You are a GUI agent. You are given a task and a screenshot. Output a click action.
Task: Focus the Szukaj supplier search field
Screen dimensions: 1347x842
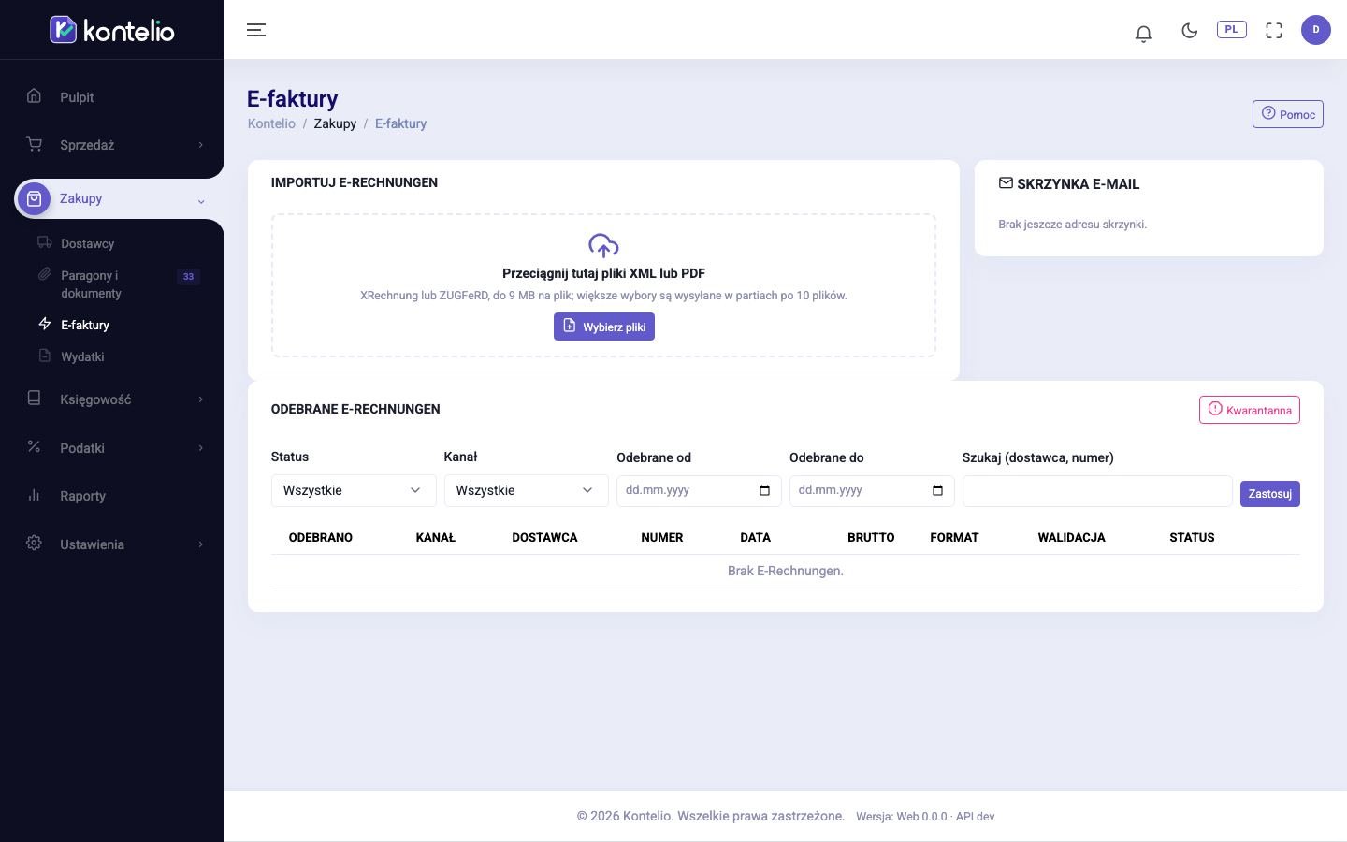click(1097, 491)
